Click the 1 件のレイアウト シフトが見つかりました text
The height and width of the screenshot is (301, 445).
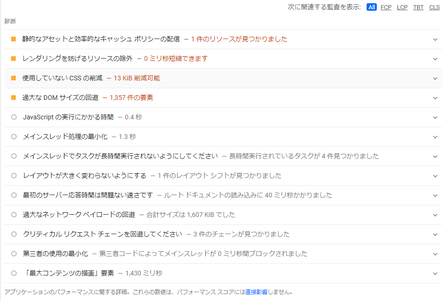click(x=219, y=176)
